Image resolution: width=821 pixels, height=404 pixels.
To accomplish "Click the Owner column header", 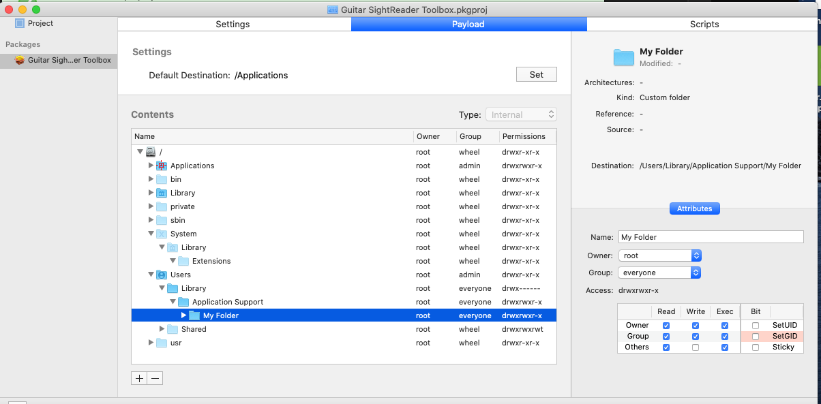I will pyautogui.click(x=435, y=136).
